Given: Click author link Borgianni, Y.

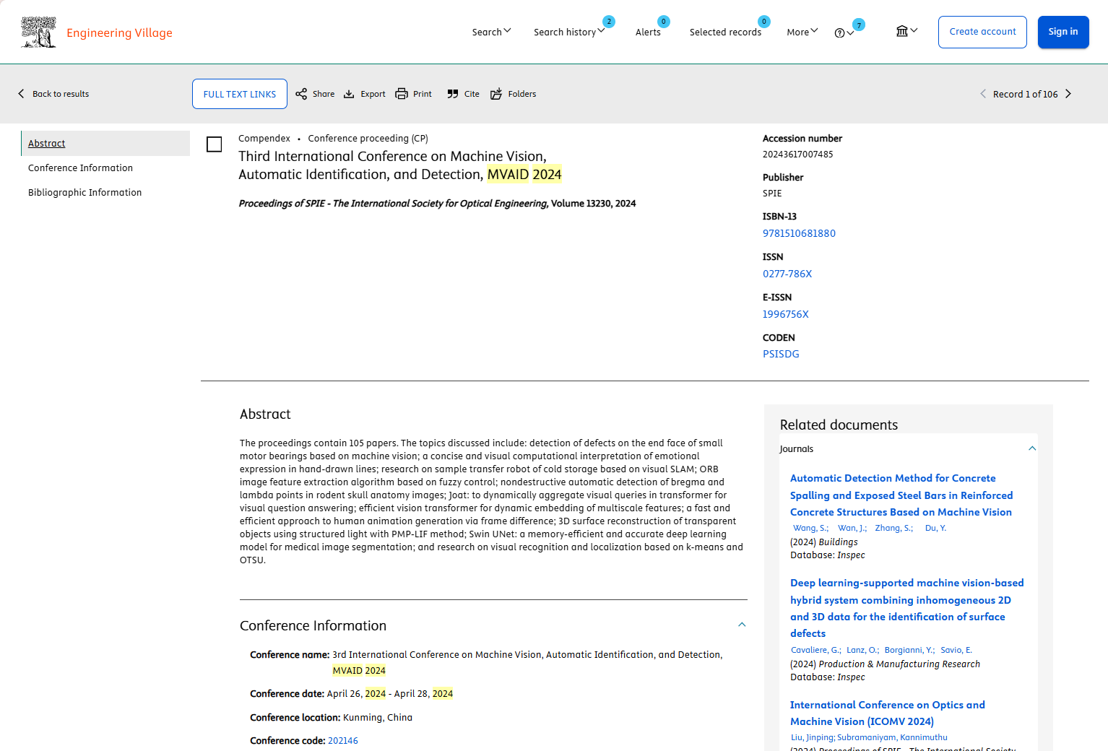Looking at the screenshot, I should point(909,650).
